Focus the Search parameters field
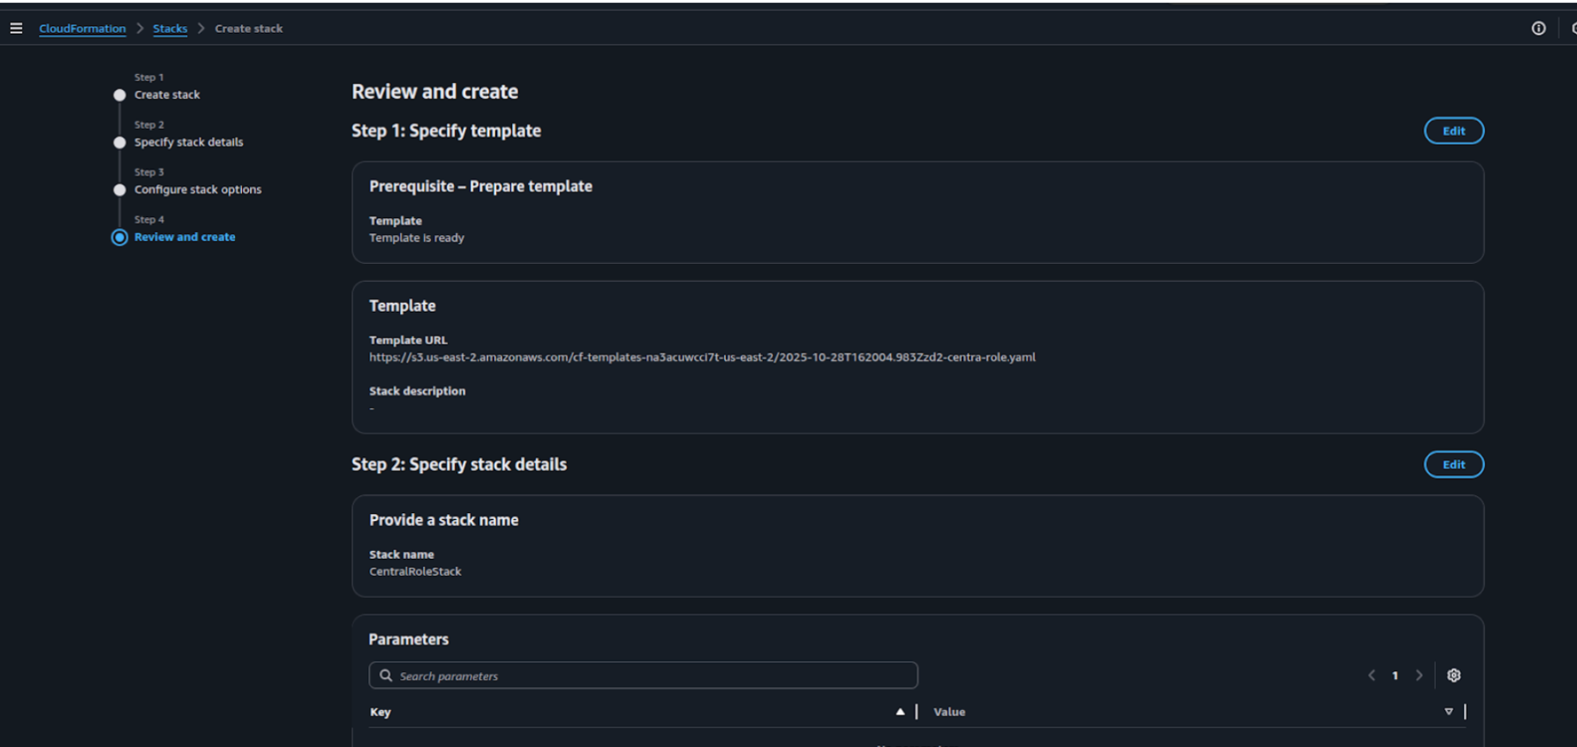The height and width of the screenshot is (747, 1577). pyautogui.click(x=643, y=675)
